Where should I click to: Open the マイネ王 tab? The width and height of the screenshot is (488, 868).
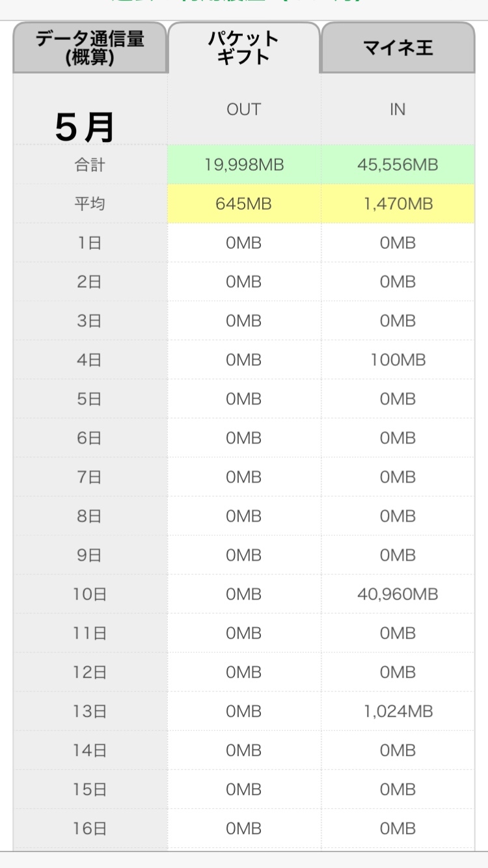(x=398, y=48)
